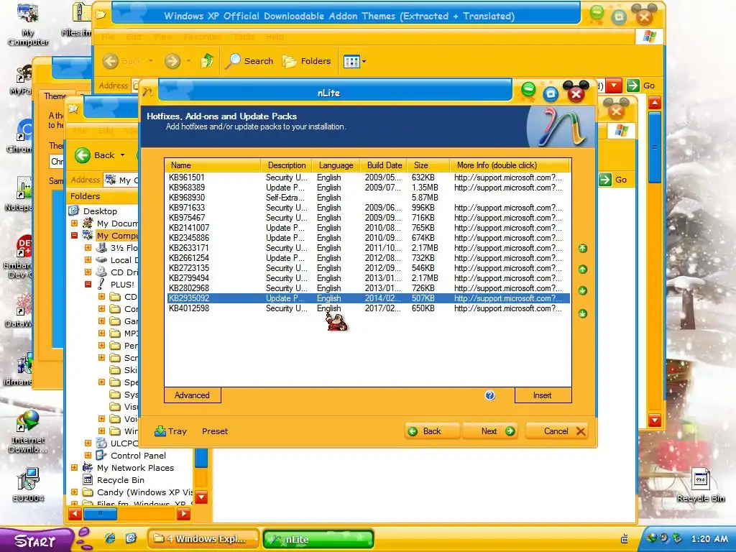Open the red address dropdown in top Explorer
Image resolution: width=736 pixels, height=552 pixels.
614,86
